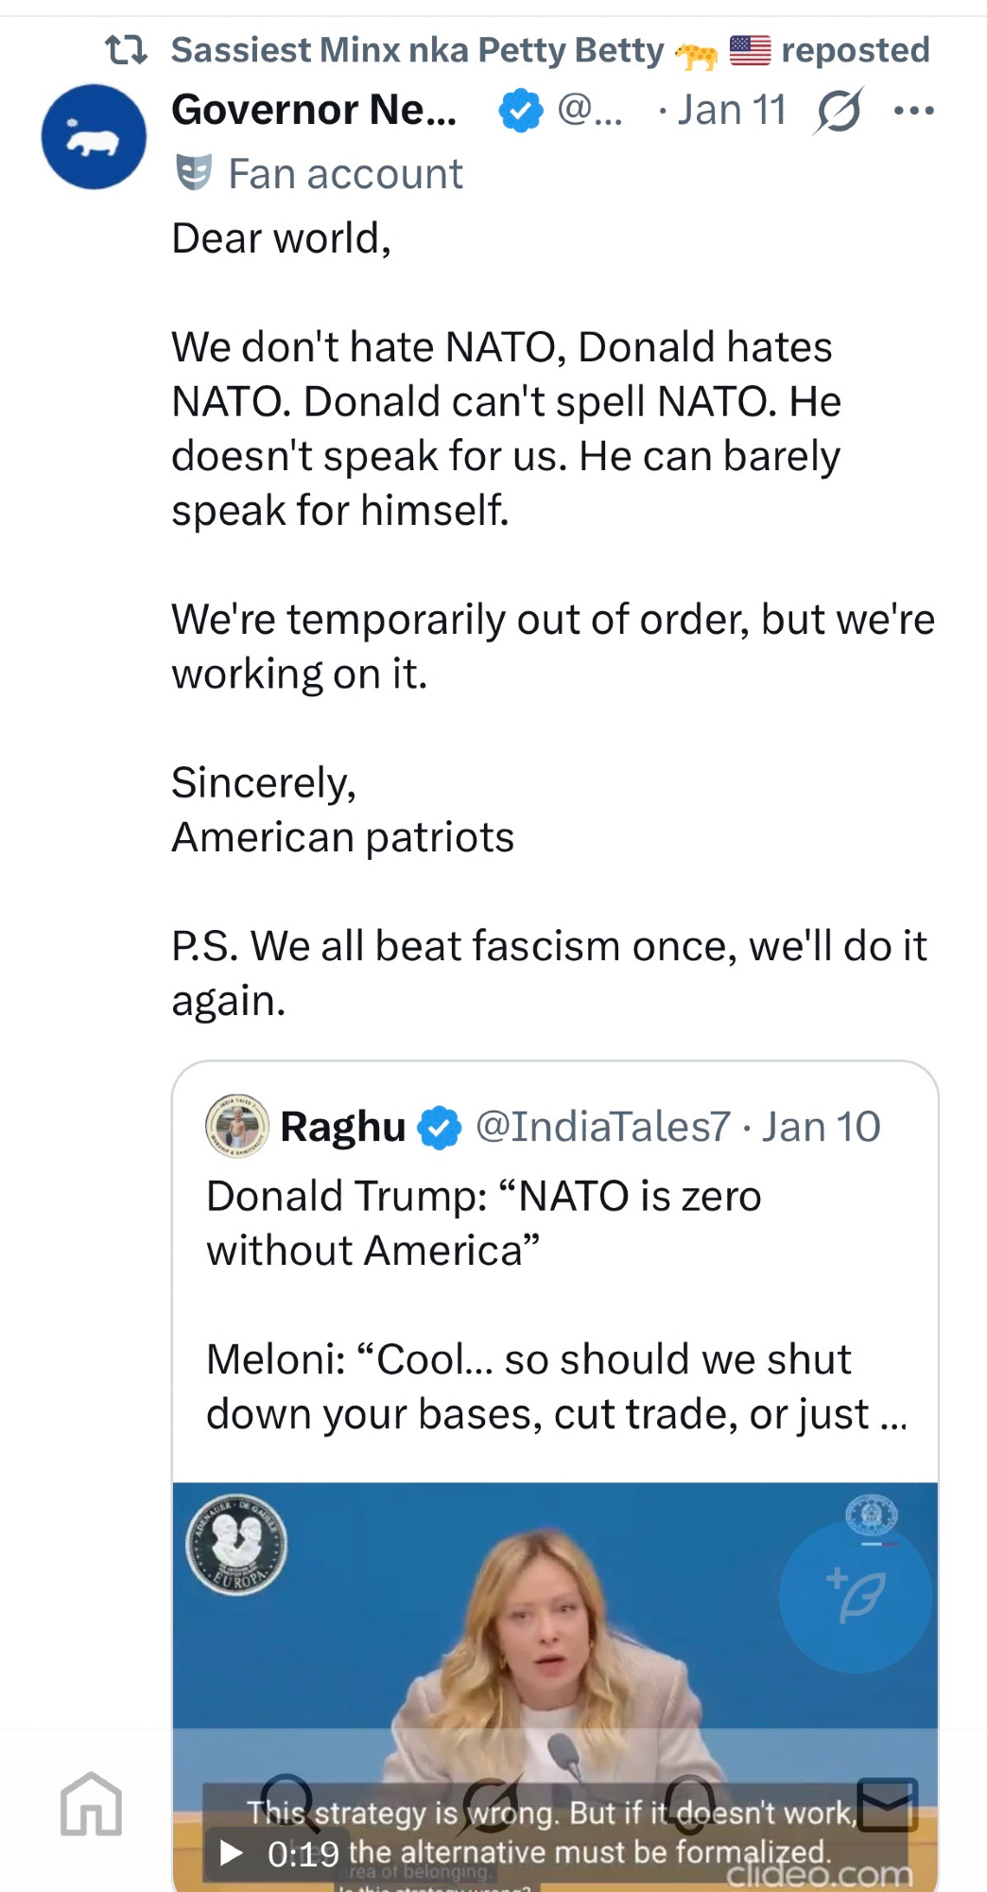Open reposter Sassiest Minx's profile
987x1892 pixels.
(417, 50)
